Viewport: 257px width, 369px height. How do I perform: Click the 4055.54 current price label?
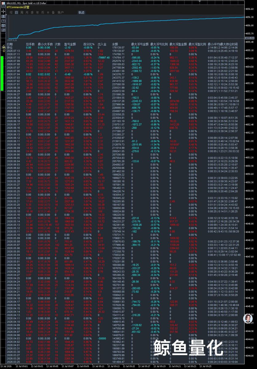[250, 38]
